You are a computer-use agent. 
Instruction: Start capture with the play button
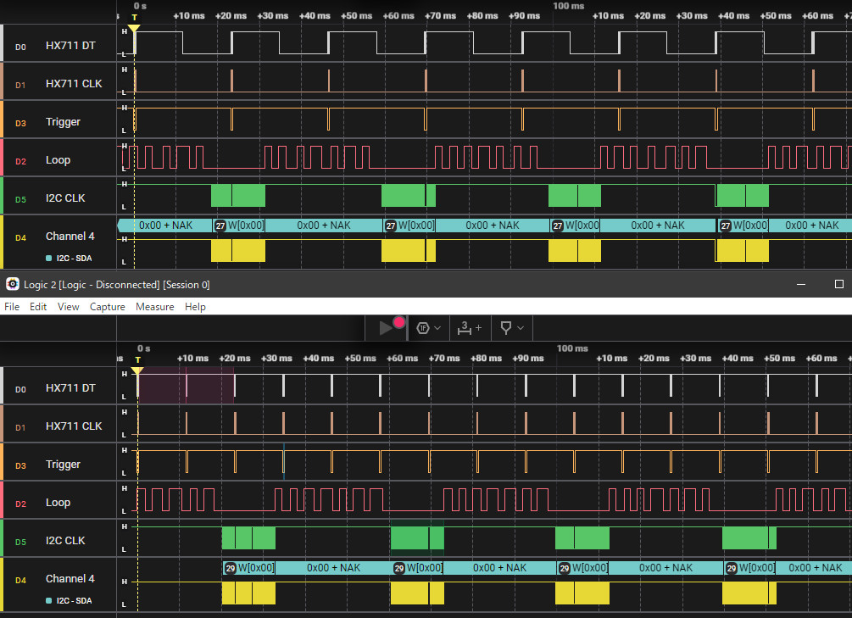(x=385, y=328)
